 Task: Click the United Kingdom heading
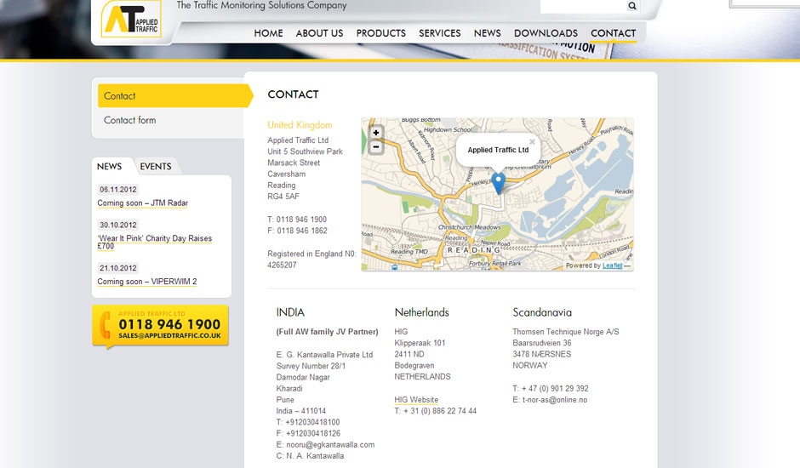pyautogui.click(x=300, y=125)
